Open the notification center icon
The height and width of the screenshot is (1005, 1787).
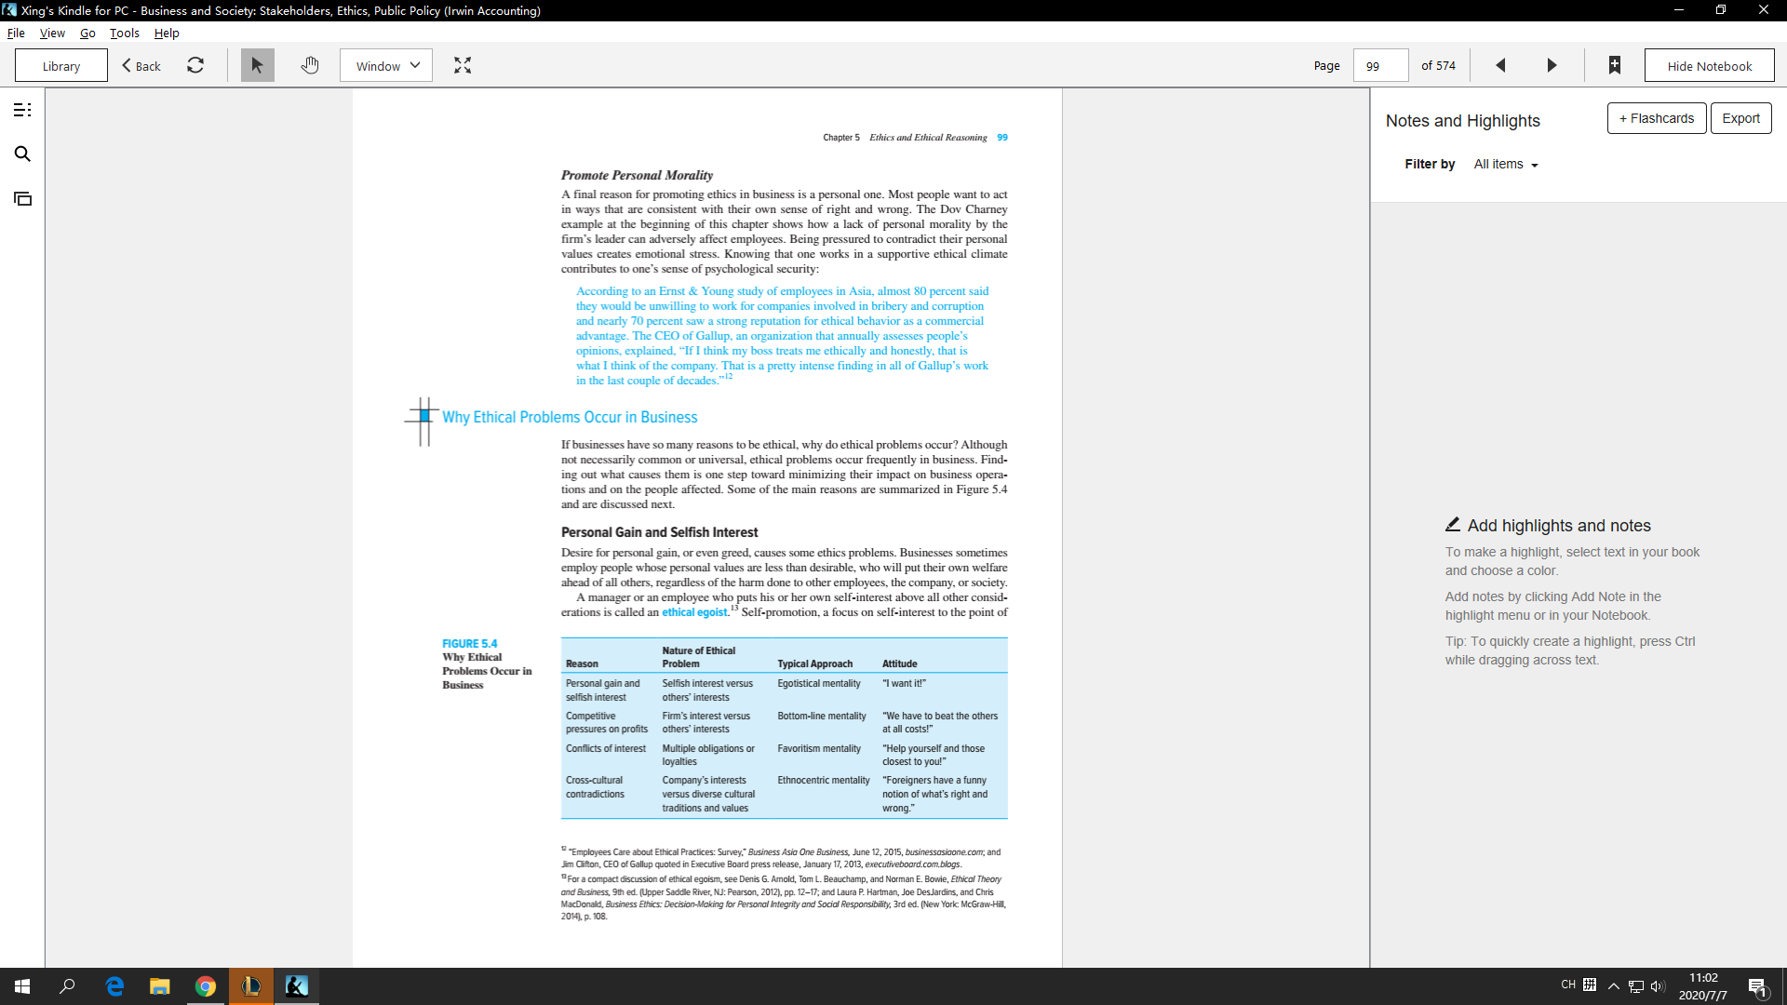point(1757,986)
